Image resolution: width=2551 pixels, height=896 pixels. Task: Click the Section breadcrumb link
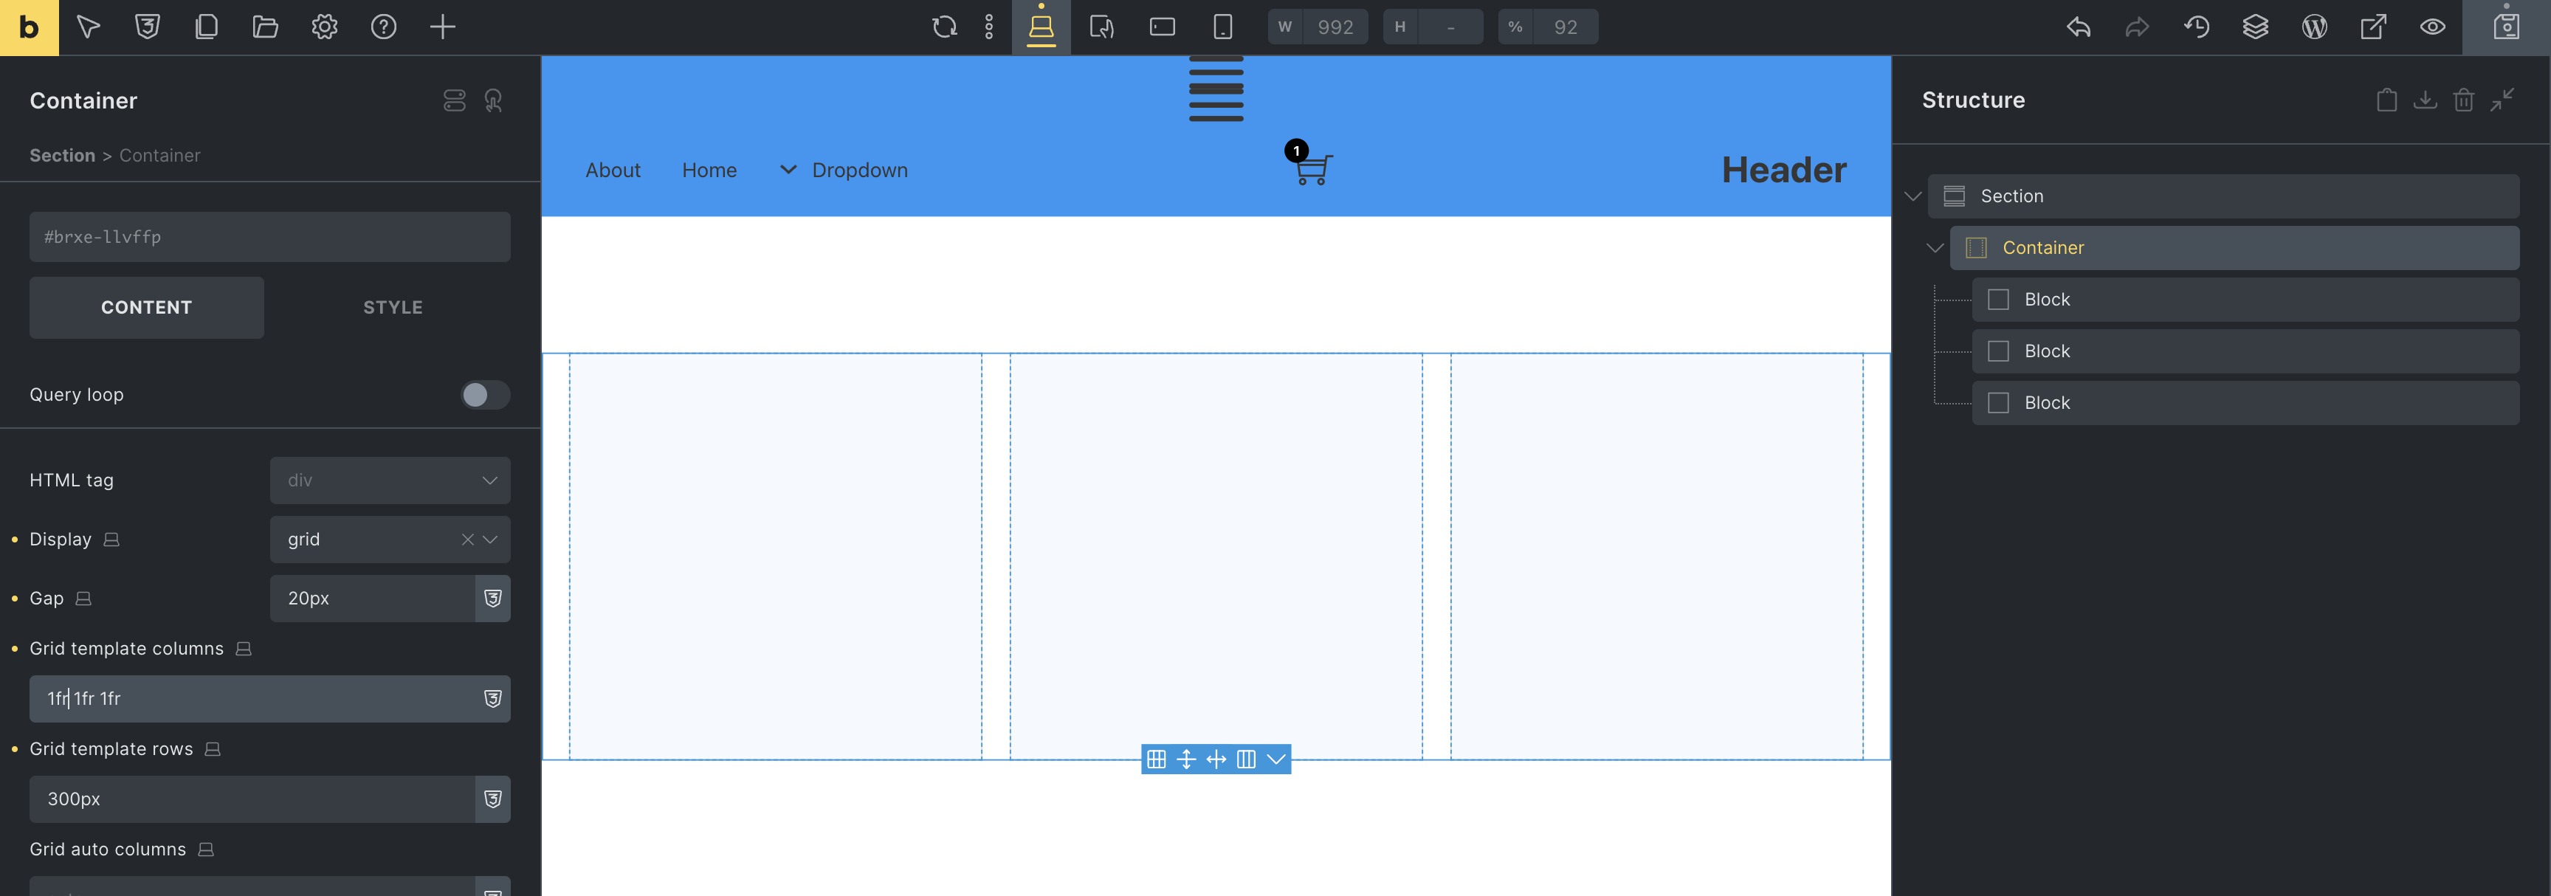pos(63,156)
